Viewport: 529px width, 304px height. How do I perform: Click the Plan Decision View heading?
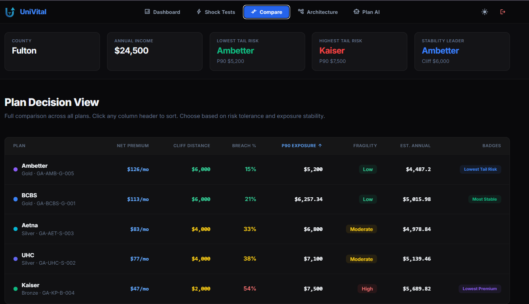(x=52, y=102)
